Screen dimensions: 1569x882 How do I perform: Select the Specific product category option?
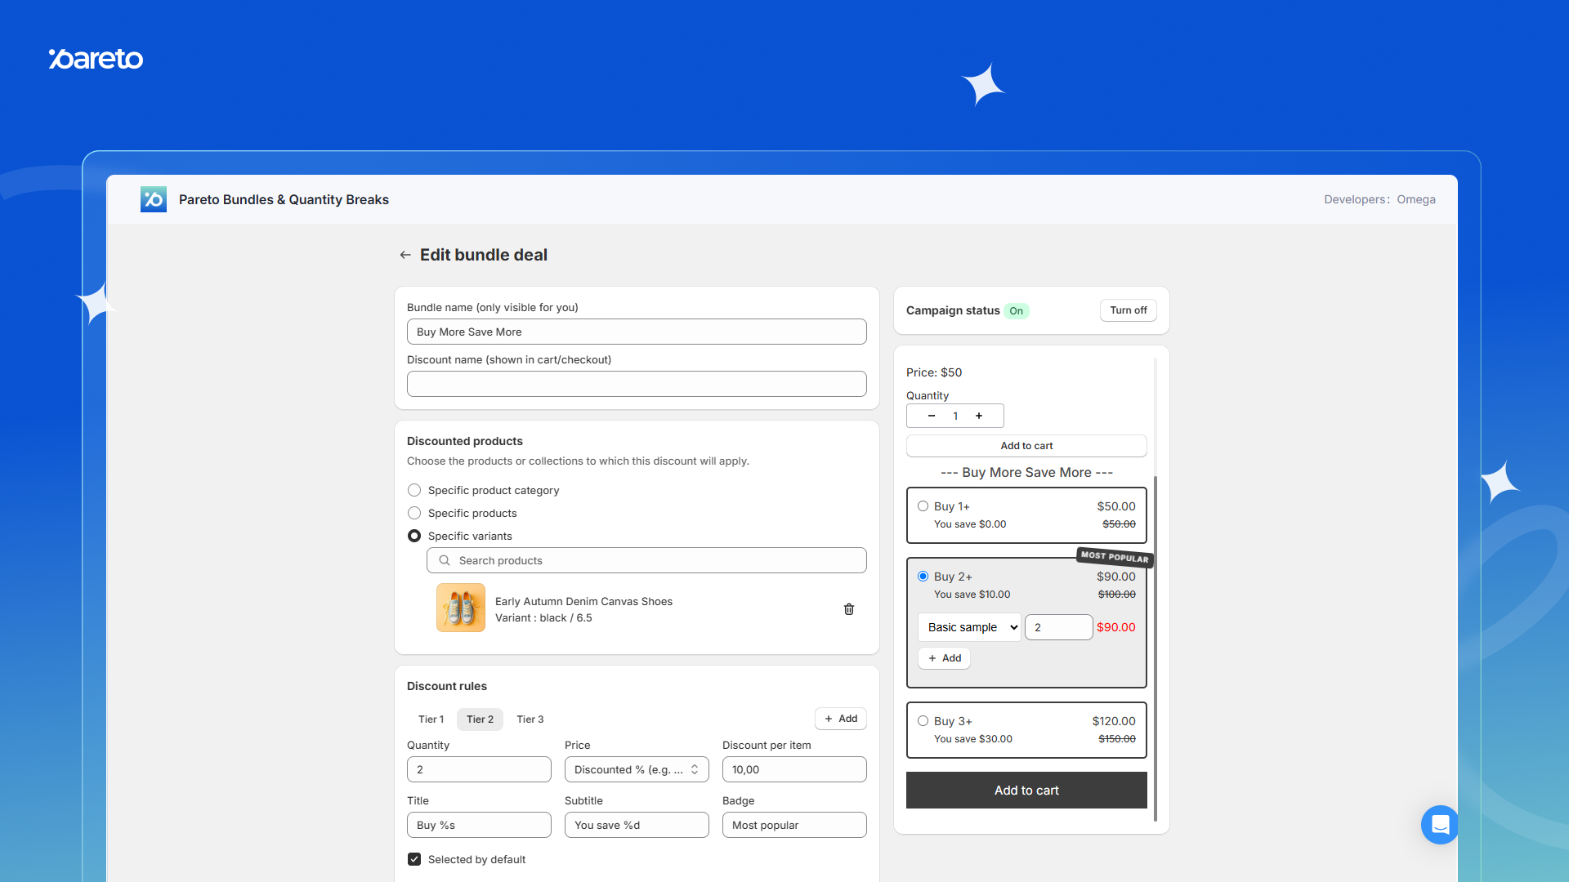pos(414,490)
